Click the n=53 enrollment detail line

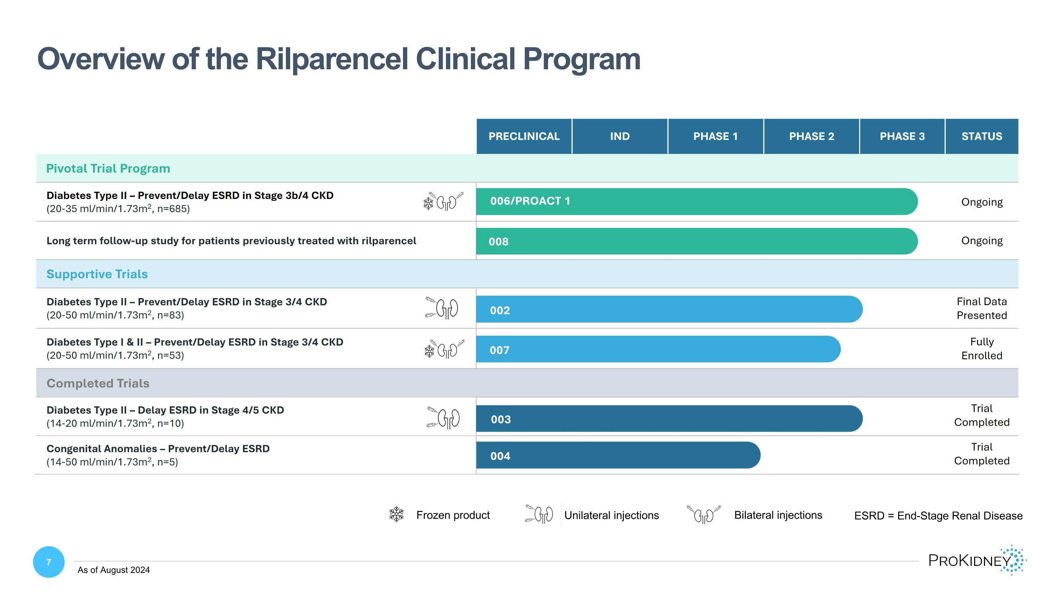[x=115, y=355]
